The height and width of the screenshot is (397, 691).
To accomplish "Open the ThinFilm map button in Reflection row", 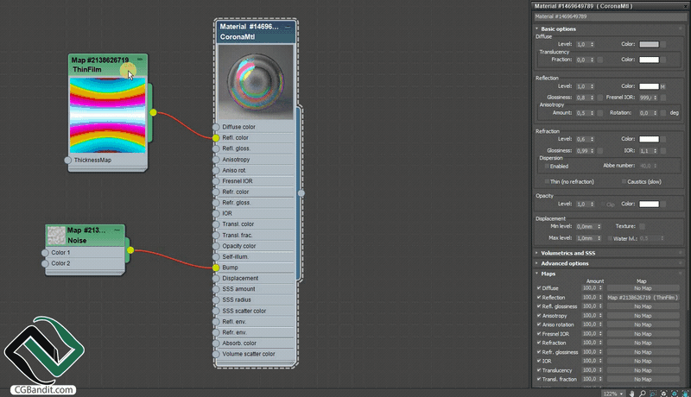I will click(643, 298).
